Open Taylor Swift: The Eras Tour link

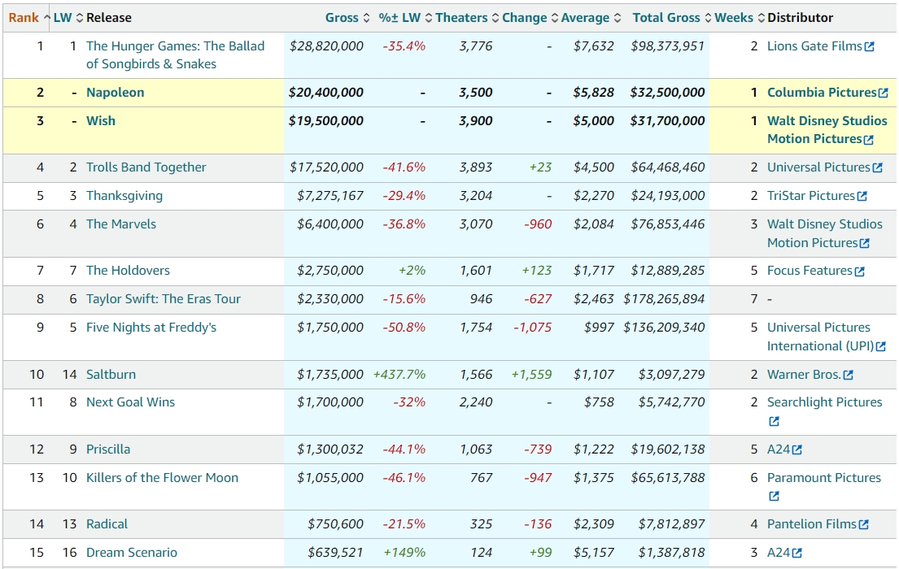164,299
